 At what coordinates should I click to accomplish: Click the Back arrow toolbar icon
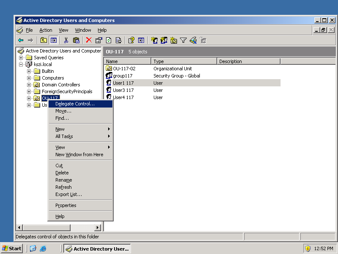pyautogui.click(x=21, y=40)
